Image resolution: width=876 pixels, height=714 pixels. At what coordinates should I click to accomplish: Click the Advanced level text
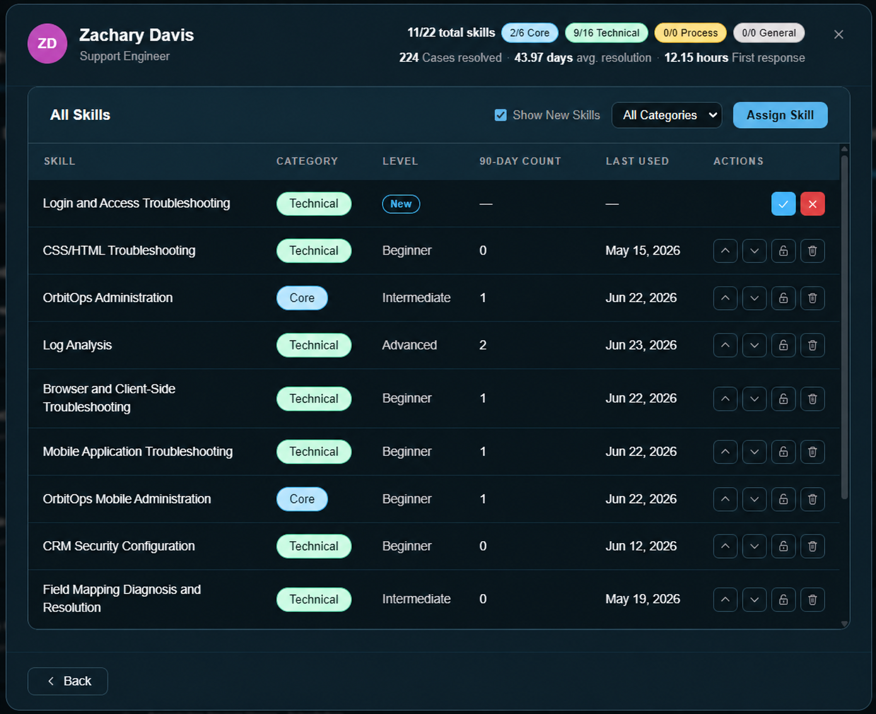409,345
